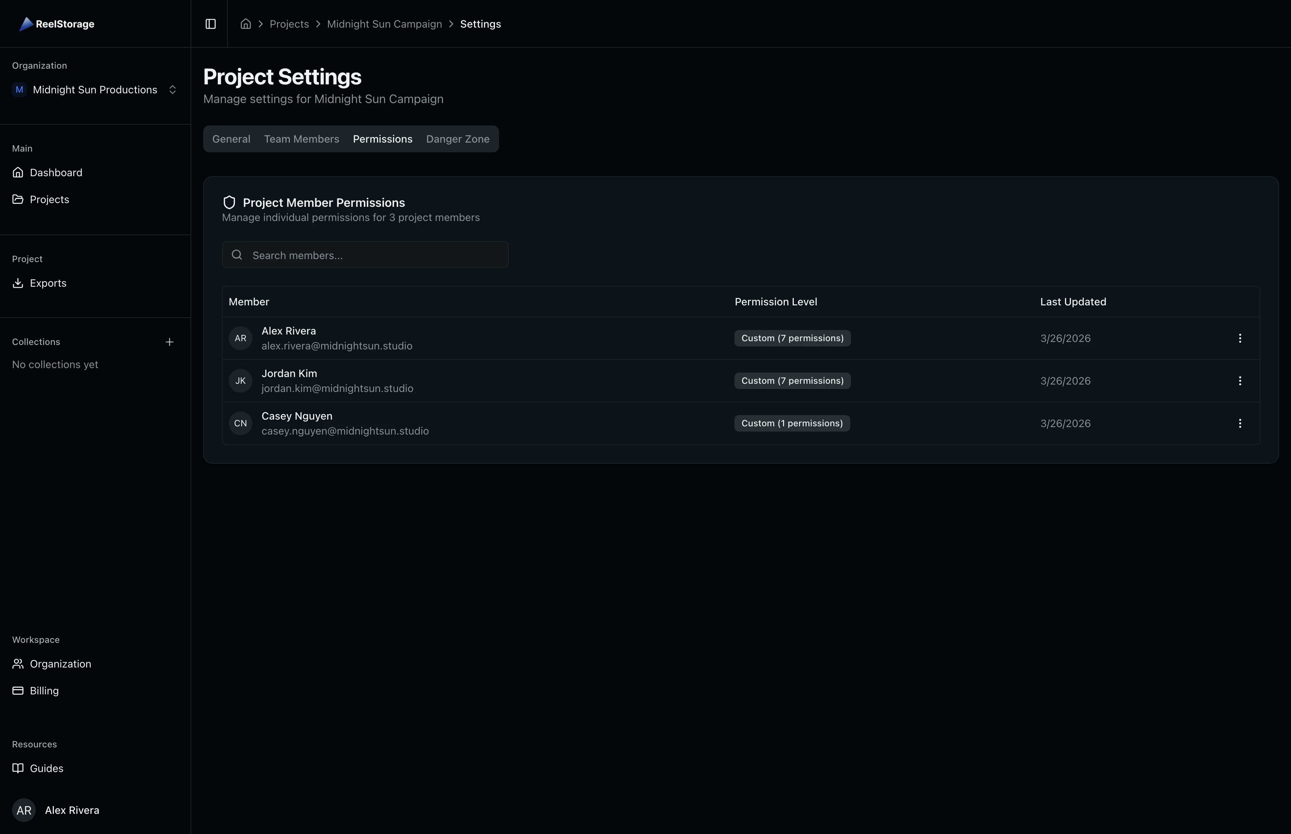1291x834 pixels.
Task: Click the Search members input field
Action: (365, 255)
